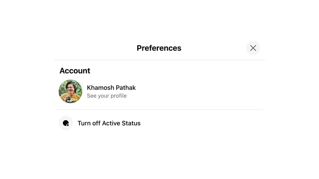Image resolution: width=319 pixels, height=179 pixels.
Task: Open profile via the round avatar photo
Action: tap(70, 91)
